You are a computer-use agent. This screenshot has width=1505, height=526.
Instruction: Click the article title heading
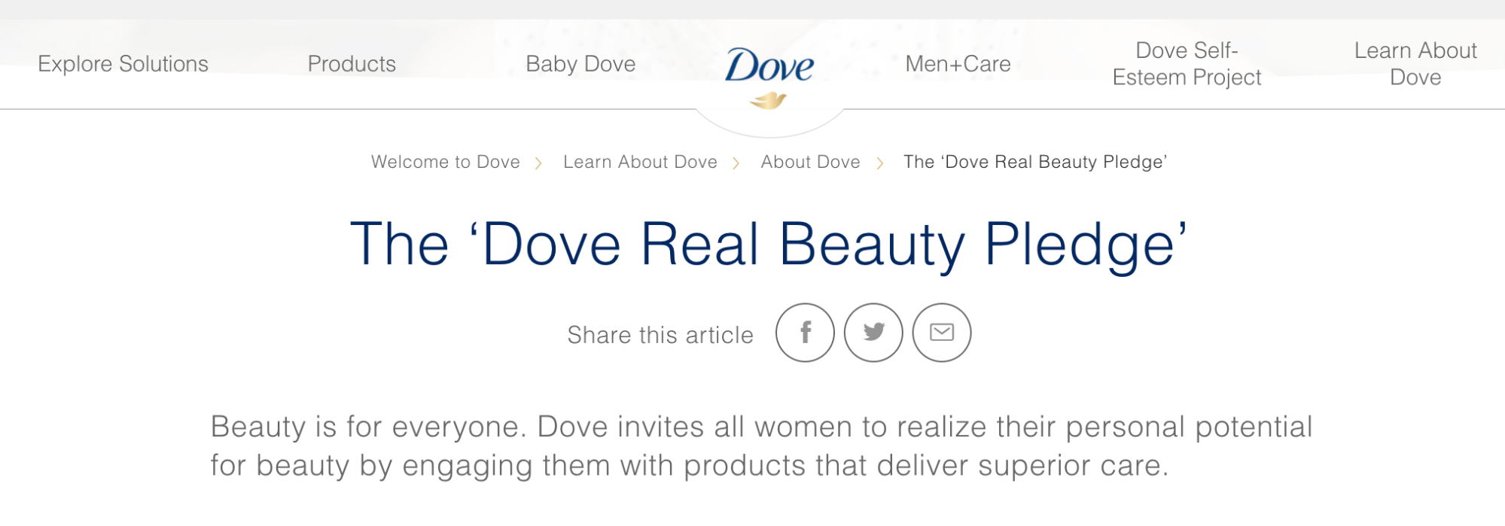769,242
